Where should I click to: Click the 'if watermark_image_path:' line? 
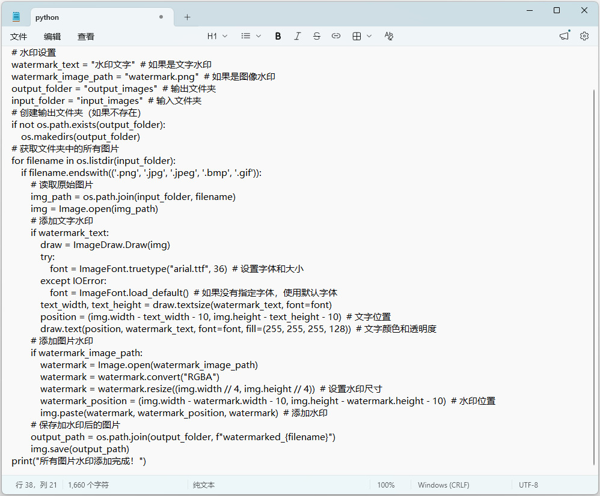87,353
